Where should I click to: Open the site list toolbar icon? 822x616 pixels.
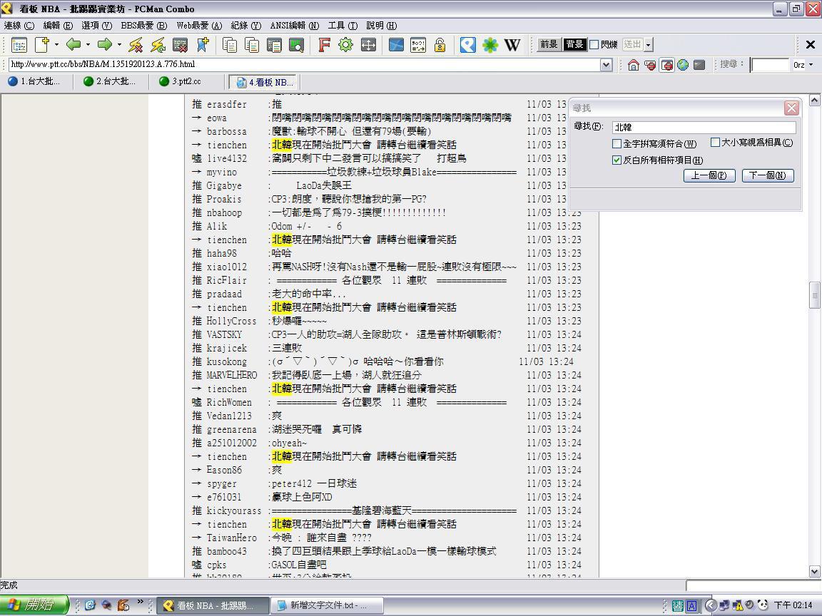(x=19, y=45)
